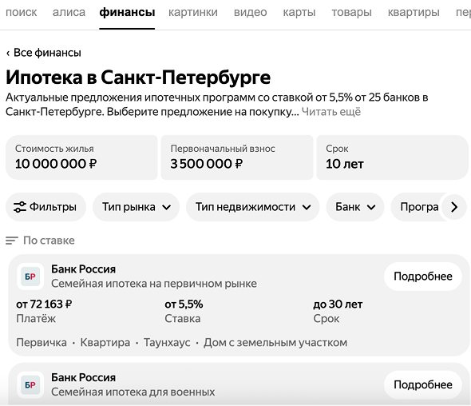Edit the Стоимость жилья field

tap(81, 157)
